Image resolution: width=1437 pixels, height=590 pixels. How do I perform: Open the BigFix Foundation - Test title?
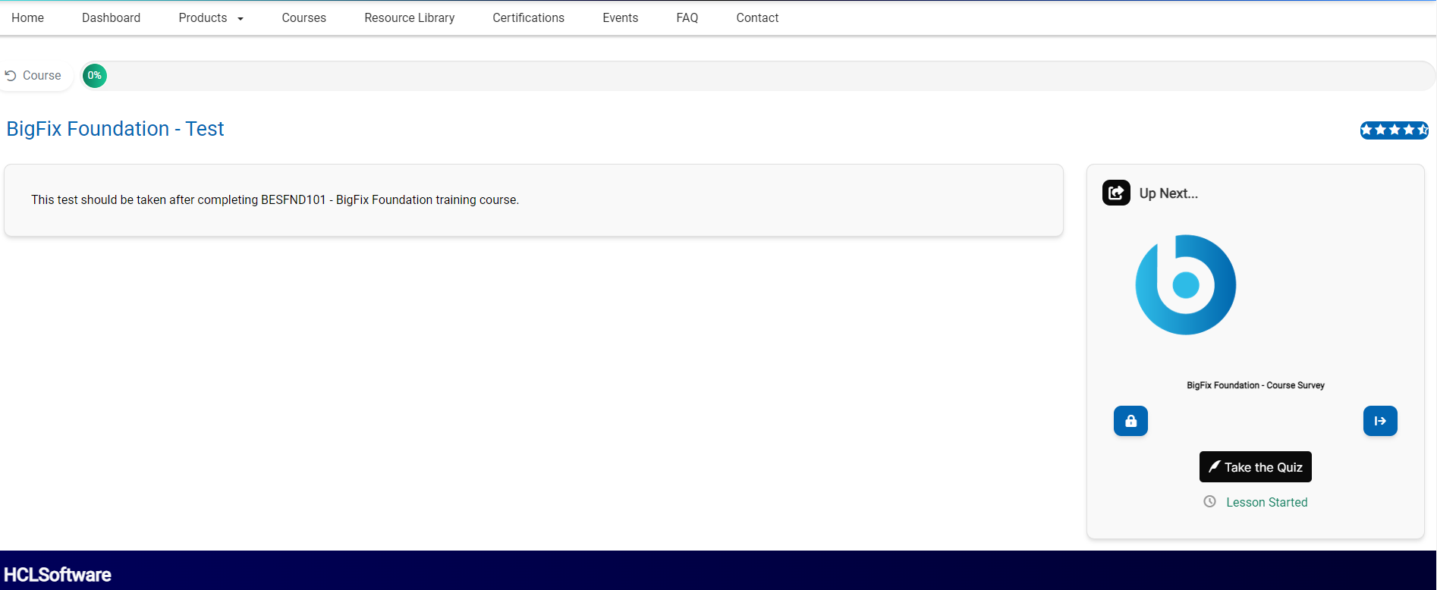[x=115, y=129]
